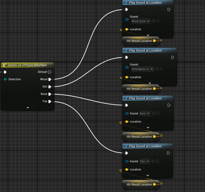Viewport: 205px width, 192px height.
Task: Browse to Dirtandgrass asset in content browser
Action: click(161, 69)
